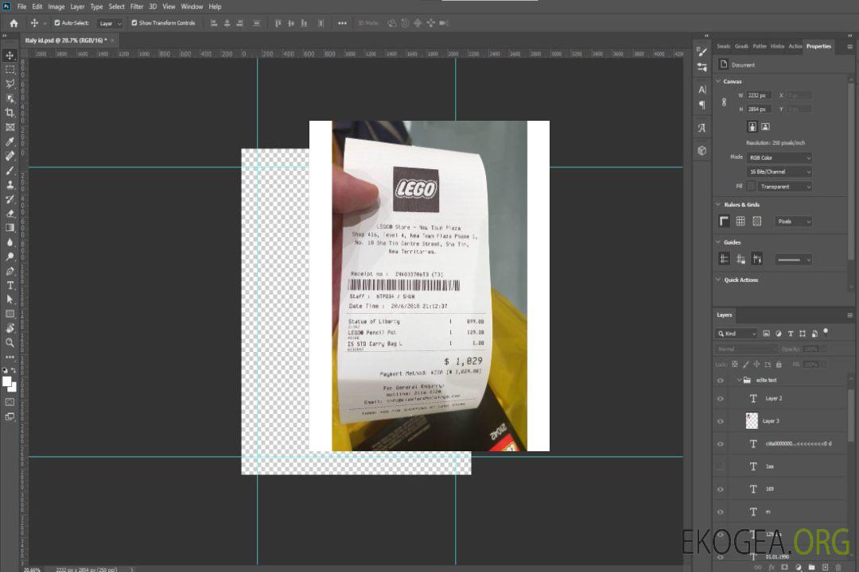This screenshot has height=572, width=859.
Task: Hide the '169' text layer
Action: pos(721,489)
